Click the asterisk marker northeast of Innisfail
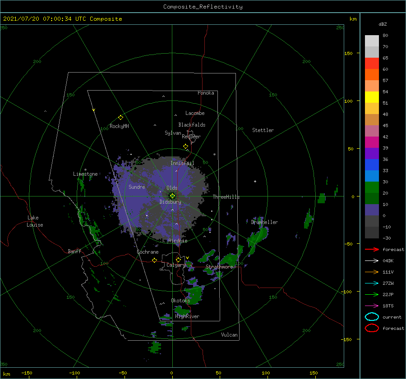406x379 pixels. pyautogui.click(x=214, y=155)
